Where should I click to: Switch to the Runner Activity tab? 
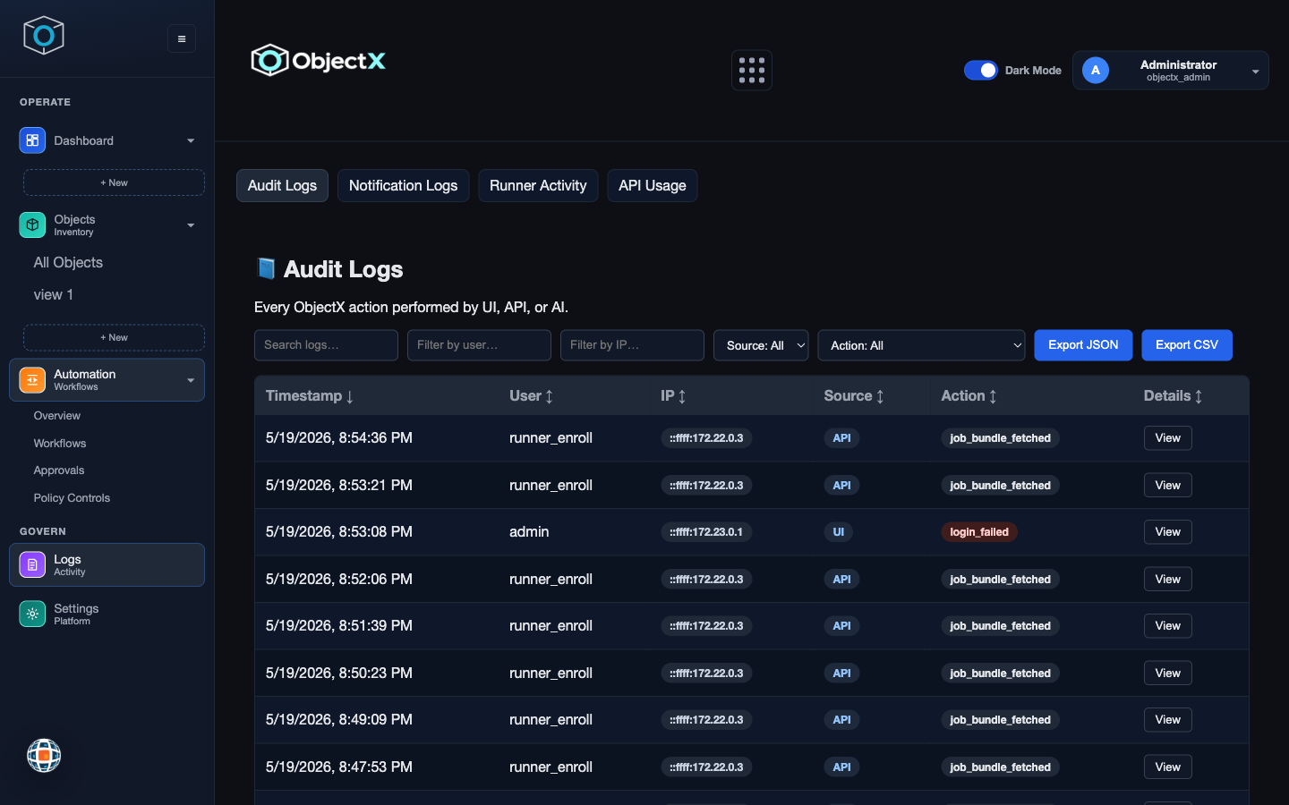coord(538,186)
